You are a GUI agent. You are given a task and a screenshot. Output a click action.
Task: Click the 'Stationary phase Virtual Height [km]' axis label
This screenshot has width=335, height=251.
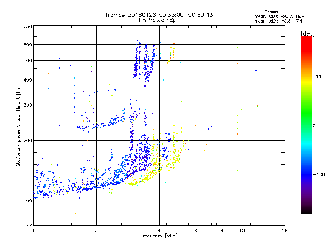[18, 125]
